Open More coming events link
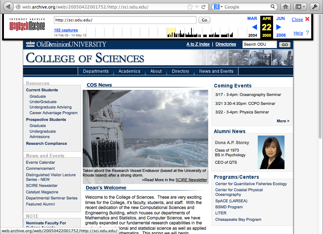The width and height of the screenshot is (323, 234). tap(283, 121)
